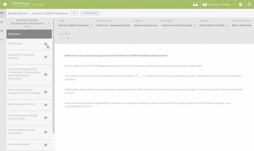The width and height of the screenshot is (254, 151).
Task: Click list icon beside Data Protection Impact Assessment
Action: pos(46,132)
